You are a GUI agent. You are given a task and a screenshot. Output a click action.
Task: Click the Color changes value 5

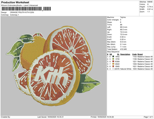121,20
